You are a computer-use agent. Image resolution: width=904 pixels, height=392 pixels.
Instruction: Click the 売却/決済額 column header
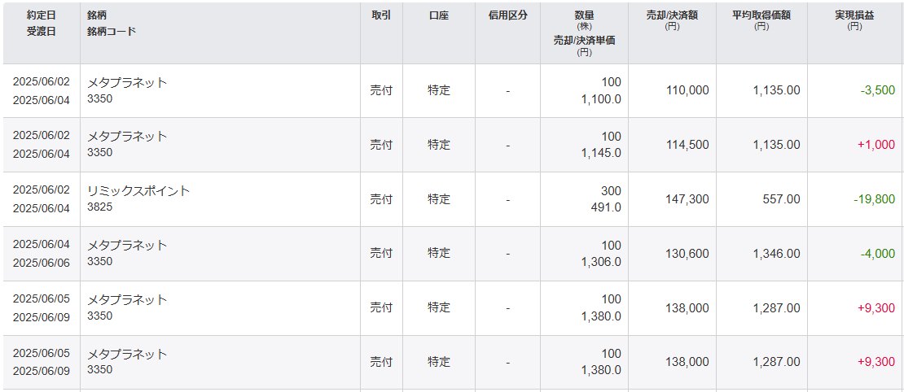tap(672, 15)
